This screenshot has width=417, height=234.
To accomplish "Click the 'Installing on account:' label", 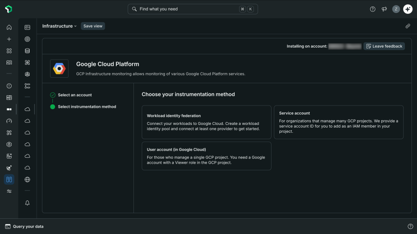I will pyautogui.click(x=307, y=46).
